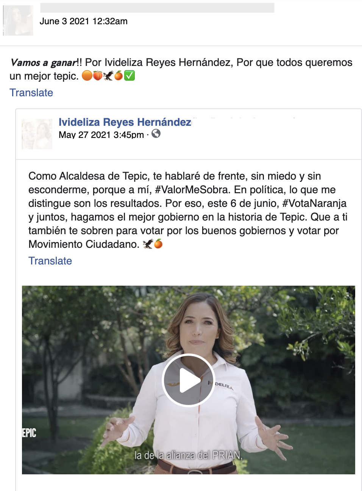Click the orange circle emoji in caption
This screenshot has height=491, width=362.
[87, 76]
